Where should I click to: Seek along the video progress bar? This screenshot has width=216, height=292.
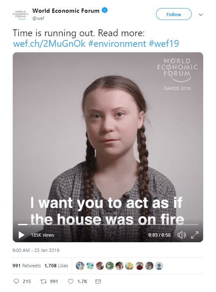(108, 225)
